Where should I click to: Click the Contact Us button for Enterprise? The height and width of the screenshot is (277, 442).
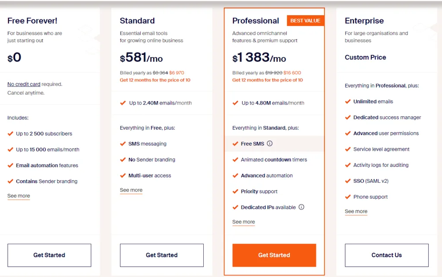tap(387, 255)
